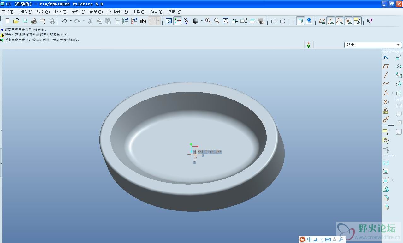Create a new file with the toolbar icon
The height and width of the screenshot is (243, 403).
point(8,21)
